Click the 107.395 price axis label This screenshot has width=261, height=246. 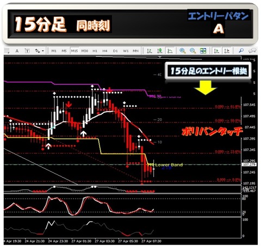point(249,139)
